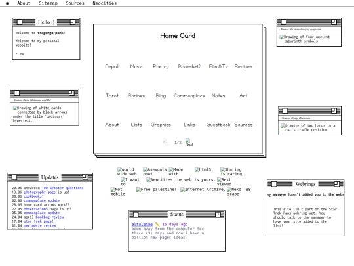Click the 'Made with' badge image
The image size is (354, 266).
(176, 171)
